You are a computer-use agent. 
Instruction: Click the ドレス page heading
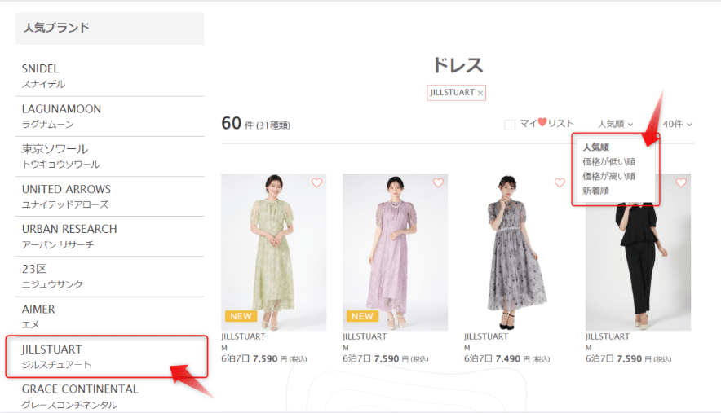pos(458,65)
